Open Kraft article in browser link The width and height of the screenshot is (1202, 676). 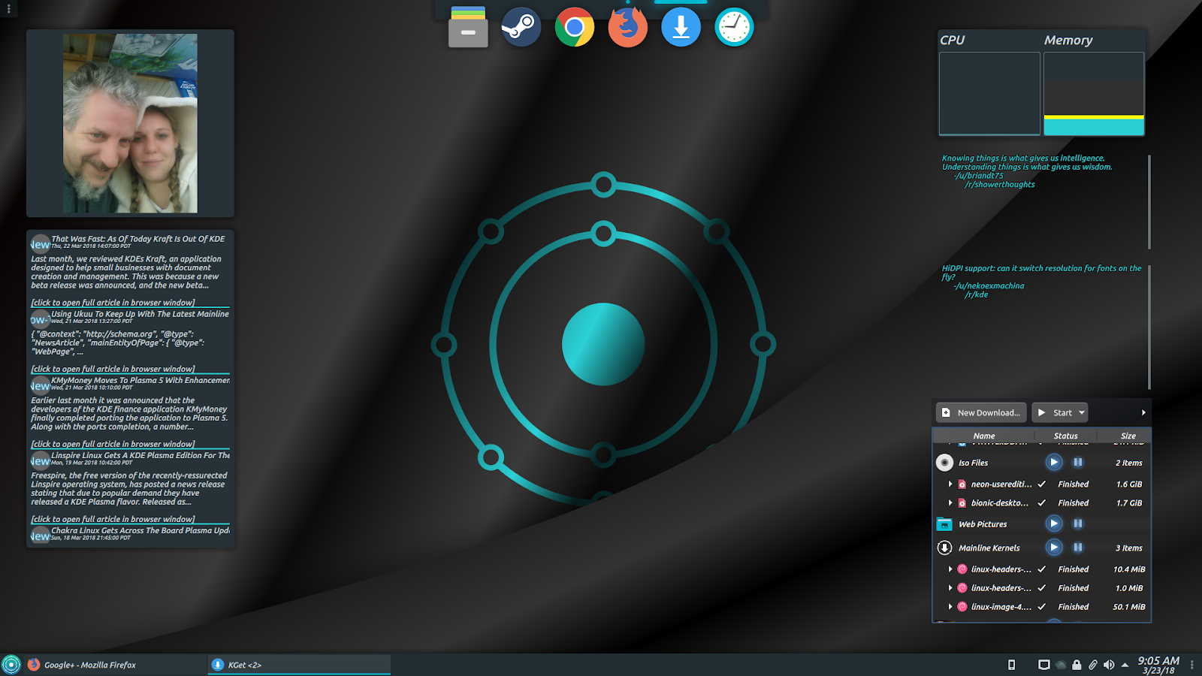(113, 303)
